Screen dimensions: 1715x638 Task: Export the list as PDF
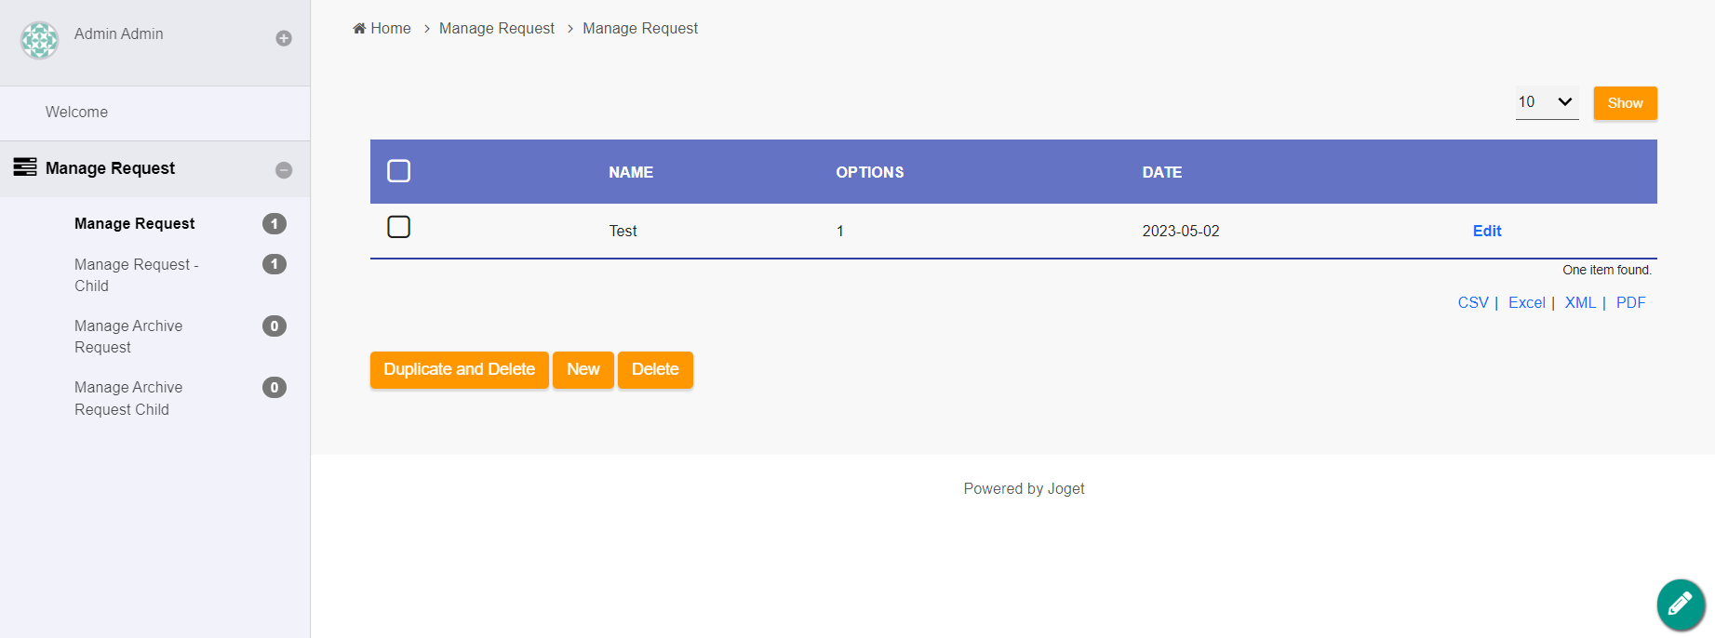(1630, 302)
